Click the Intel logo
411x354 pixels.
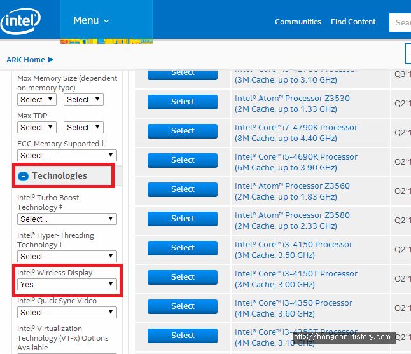click(x=20, y=21)
